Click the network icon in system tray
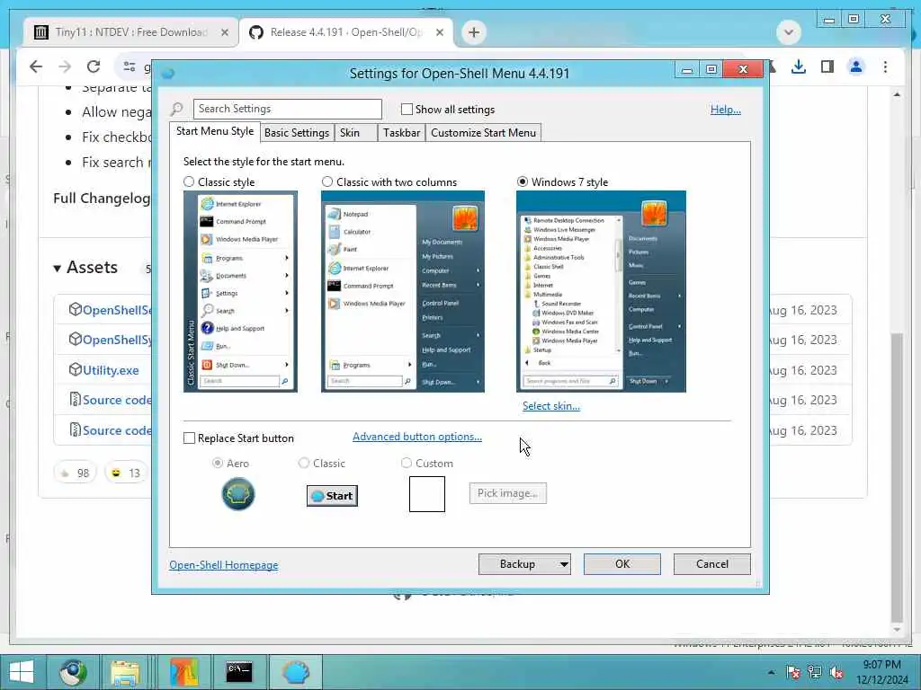 (x=815, y=672)
